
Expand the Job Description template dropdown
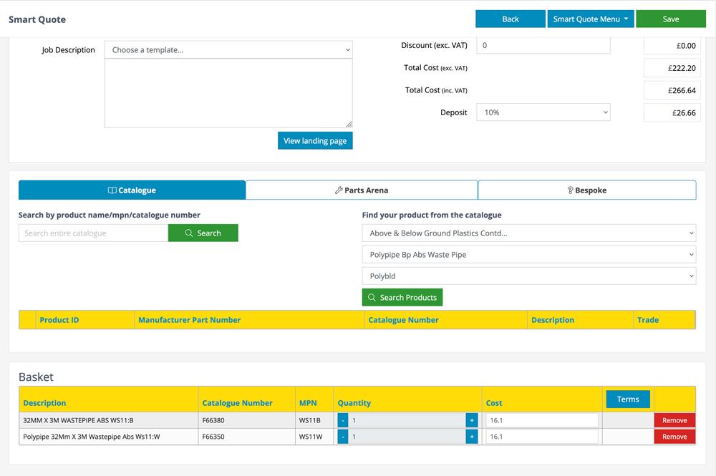point(228,50)
